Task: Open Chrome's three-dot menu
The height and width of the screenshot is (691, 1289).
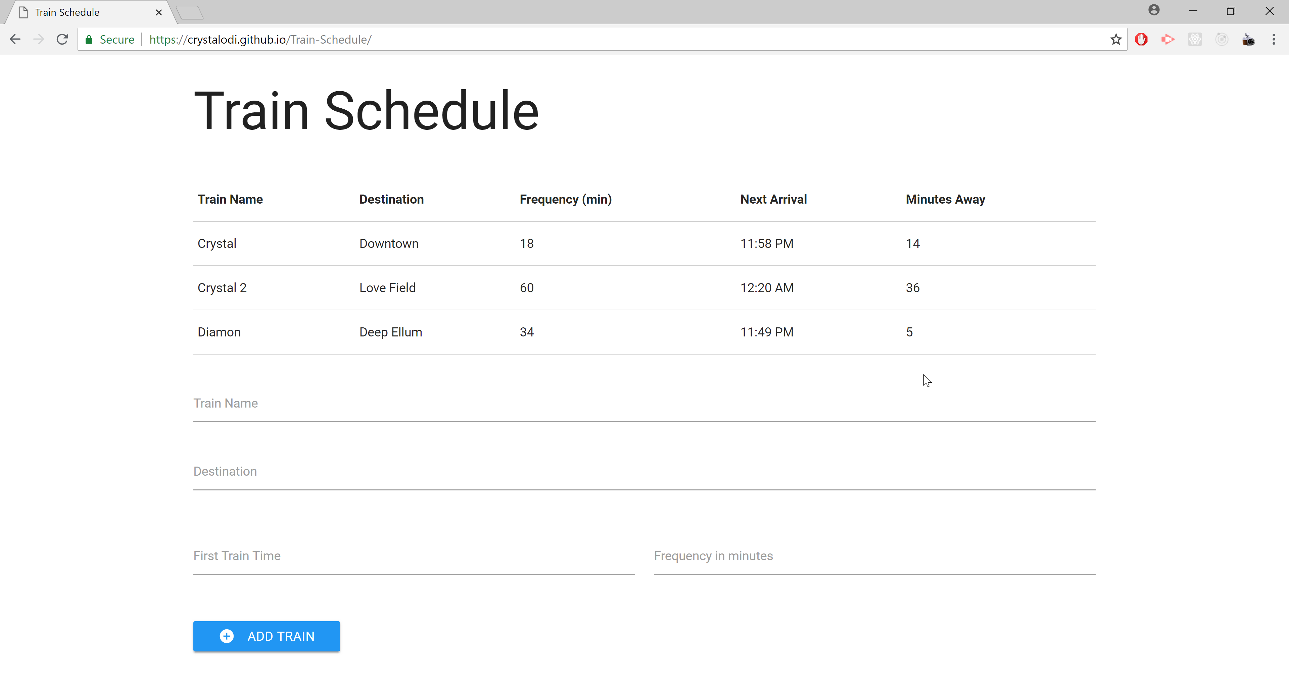Action: pos(1274,40)
